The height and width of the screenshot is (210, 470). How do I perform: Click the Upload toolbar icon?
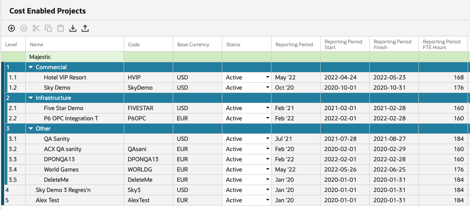(x=86, y=29)
